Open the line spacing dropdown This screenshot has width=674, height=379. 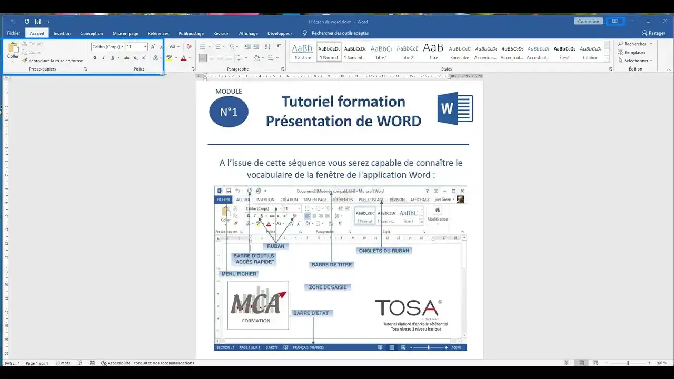click(x=241, y=58)
